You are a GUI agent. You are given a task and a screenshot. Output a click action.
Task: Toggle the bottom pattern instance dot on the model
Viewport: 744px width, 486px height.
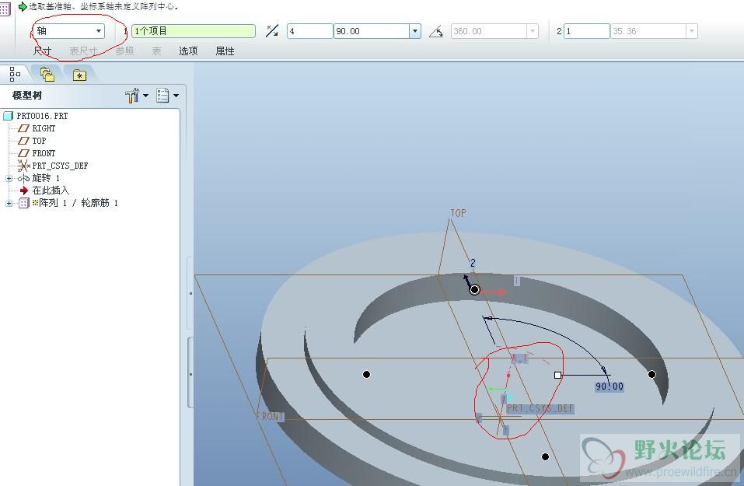click(x=545, y=456)
